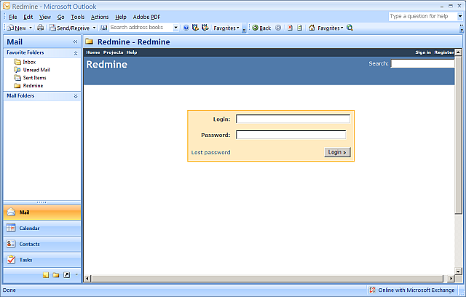This screenshot has width=466, height=297.
Task: Click the Folder List icon in navigation footer
Action: tap(56, 275)
